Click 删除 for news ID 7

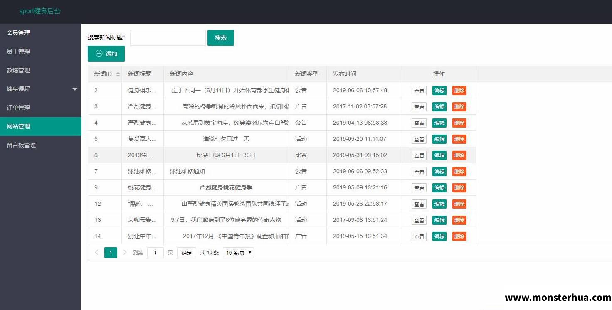point(459,172)
